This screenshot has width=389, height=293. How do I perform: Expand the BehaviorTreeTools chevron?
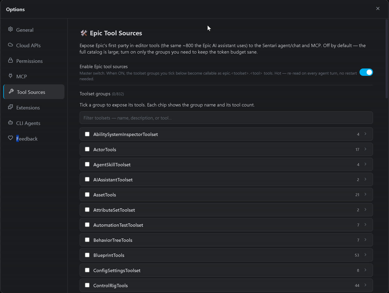[365, 240]
